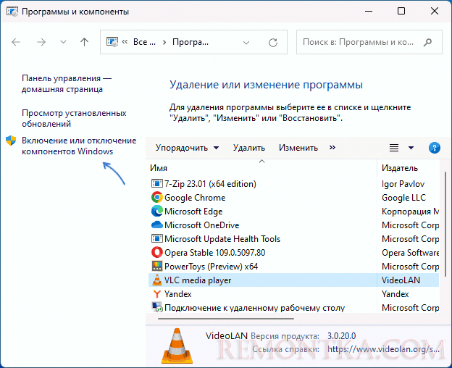Image resolution: width=452 pixels, height=368 pixels.
Task: Click the large VLC cone in details pane
Action: (x=177, y=346)
